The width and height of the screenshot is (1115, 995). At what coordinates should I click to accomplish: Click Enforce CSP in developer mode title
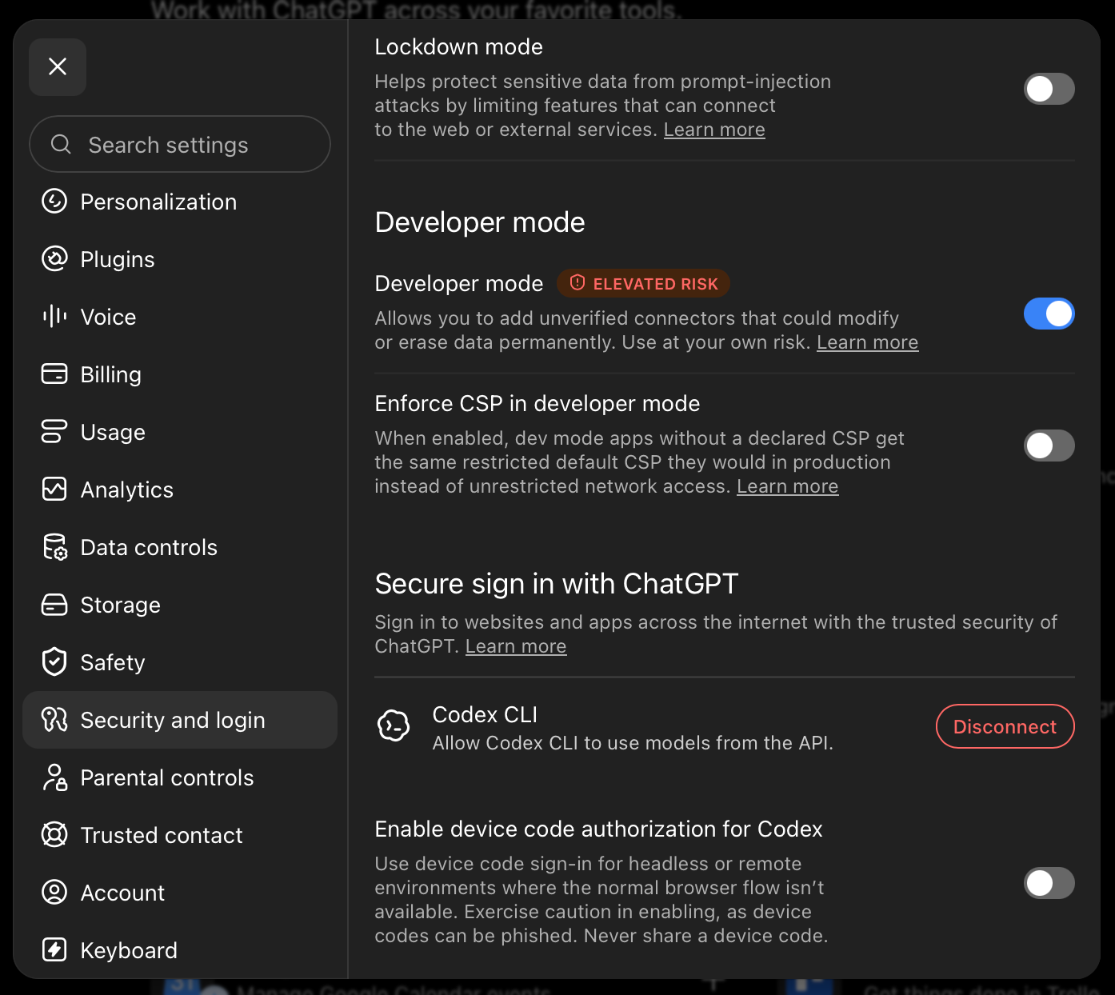(x=538, y=403)
